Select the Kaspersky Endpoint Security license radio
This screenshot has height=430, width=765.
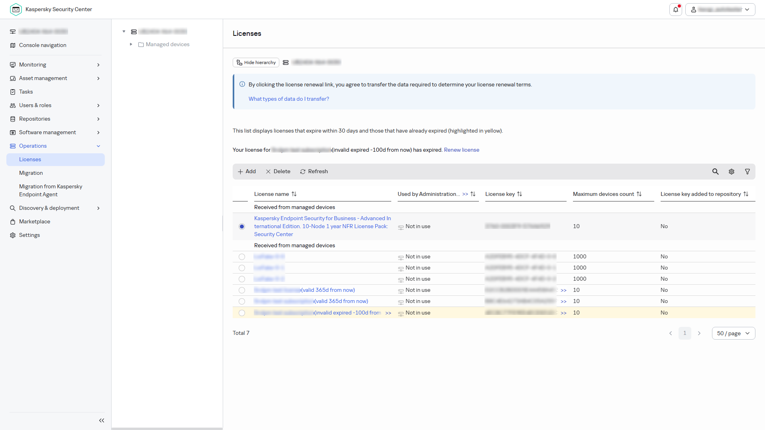coord(242,227)
